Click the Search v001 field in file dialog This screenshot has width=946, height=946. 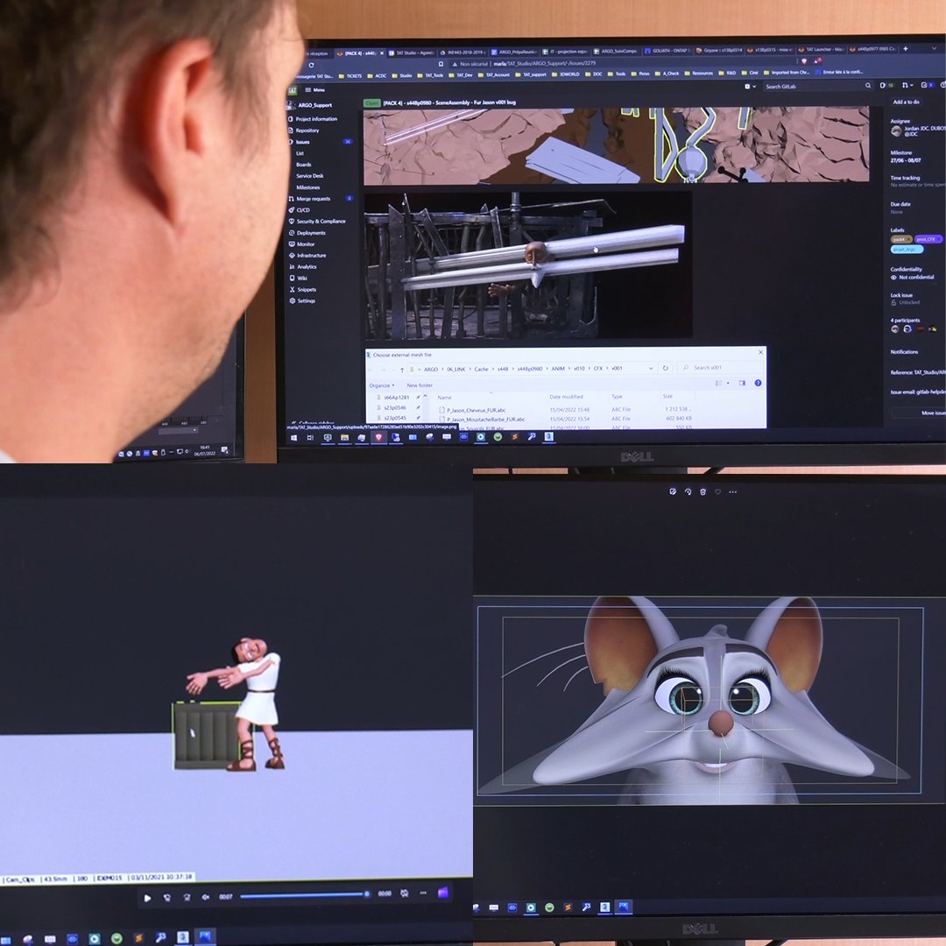719,367
